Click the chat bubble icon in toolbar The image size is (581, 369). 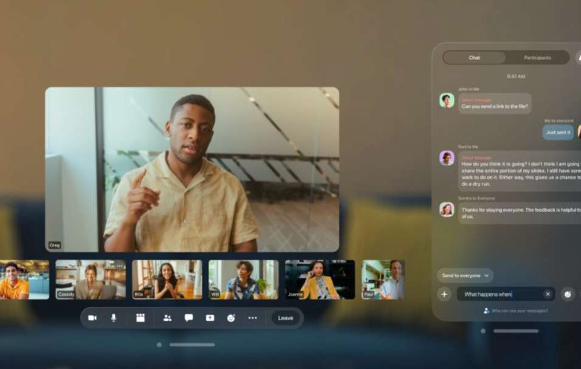point(189,318)
